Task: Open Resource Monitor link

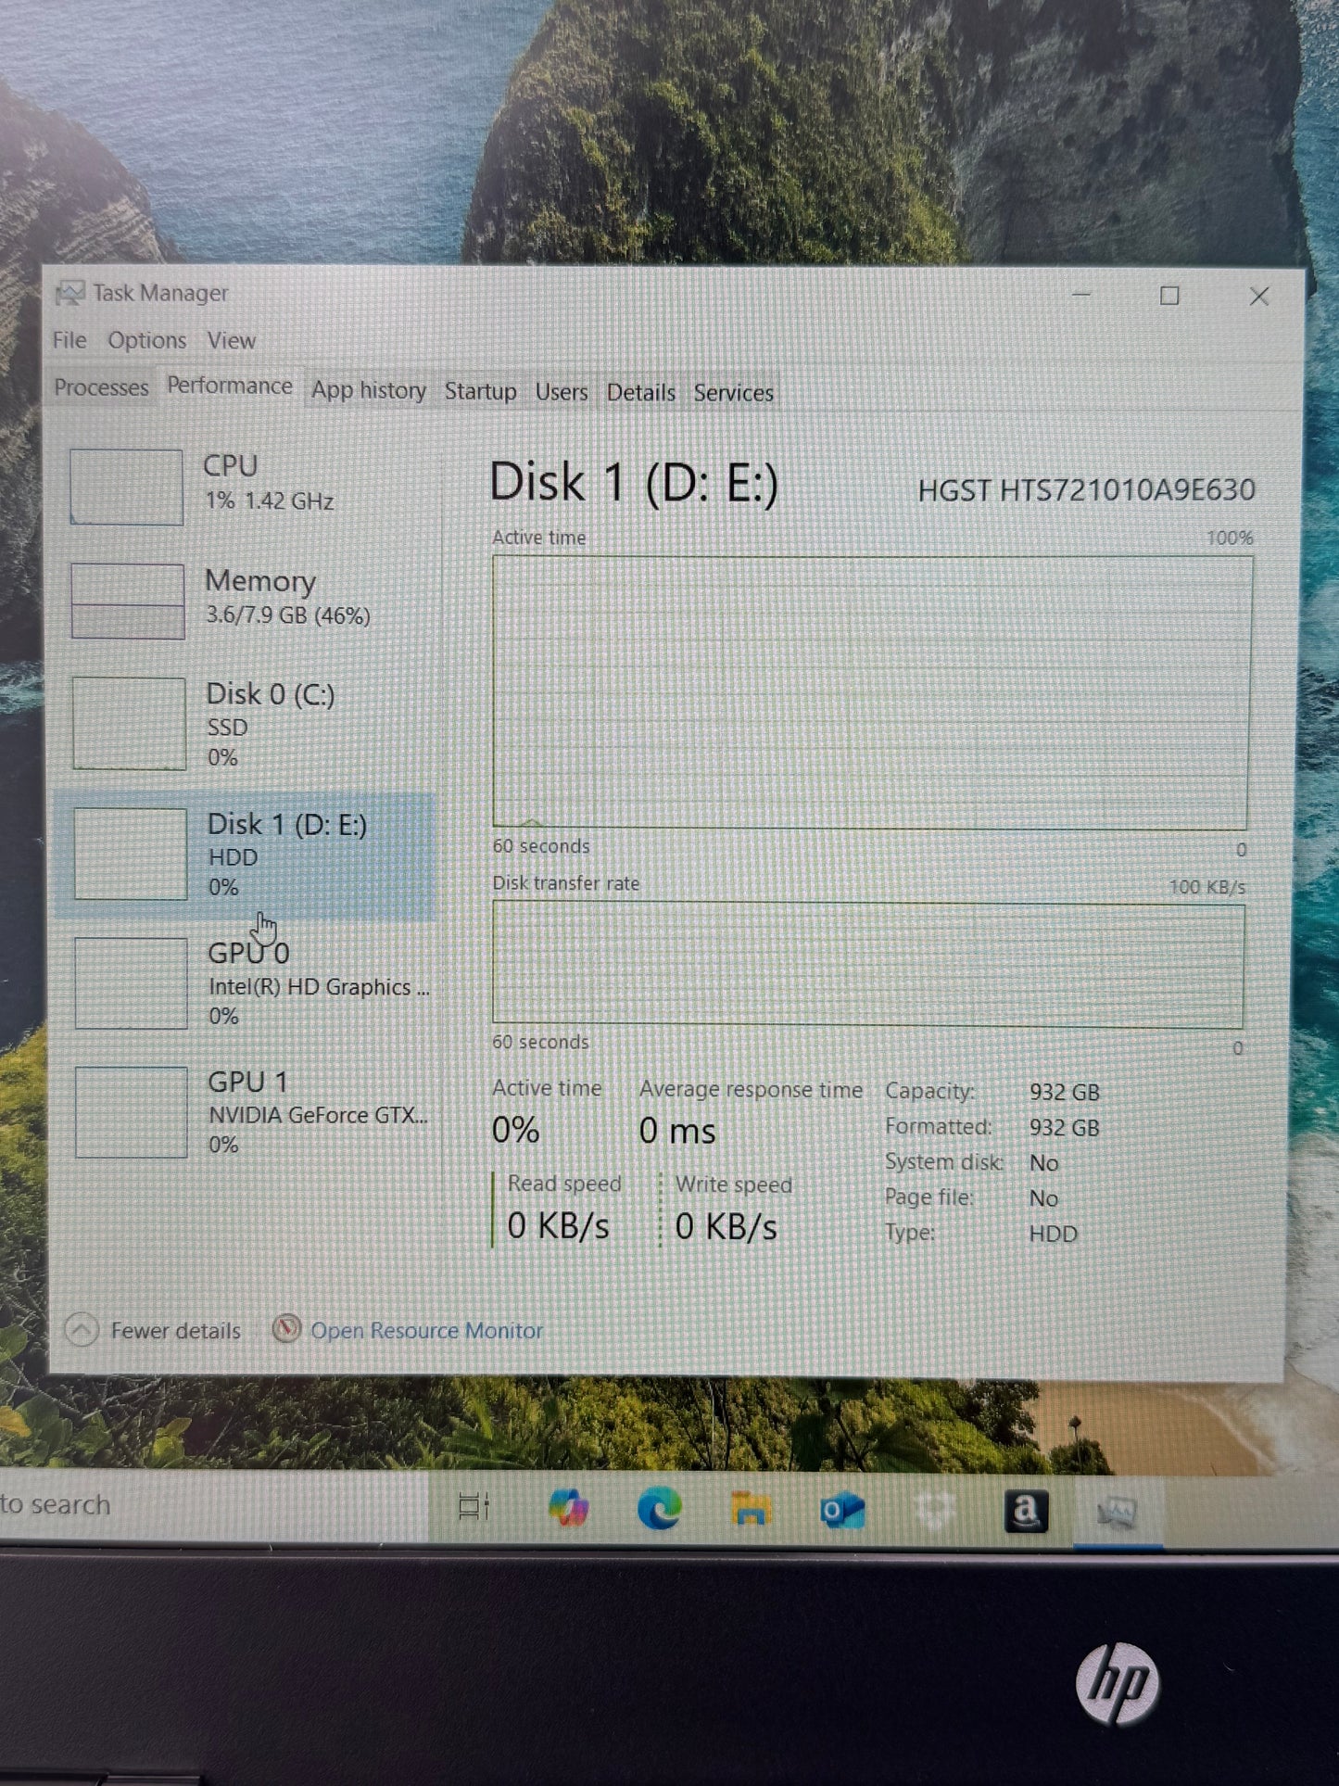Action: [426, 1331]
